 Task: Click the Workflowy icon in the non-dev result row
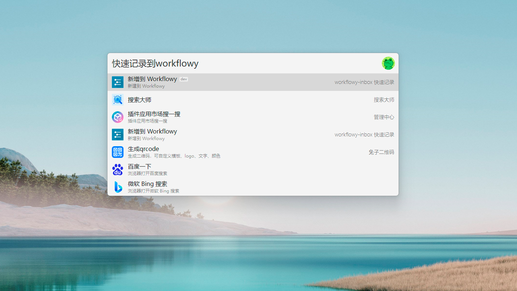(118, 135)
